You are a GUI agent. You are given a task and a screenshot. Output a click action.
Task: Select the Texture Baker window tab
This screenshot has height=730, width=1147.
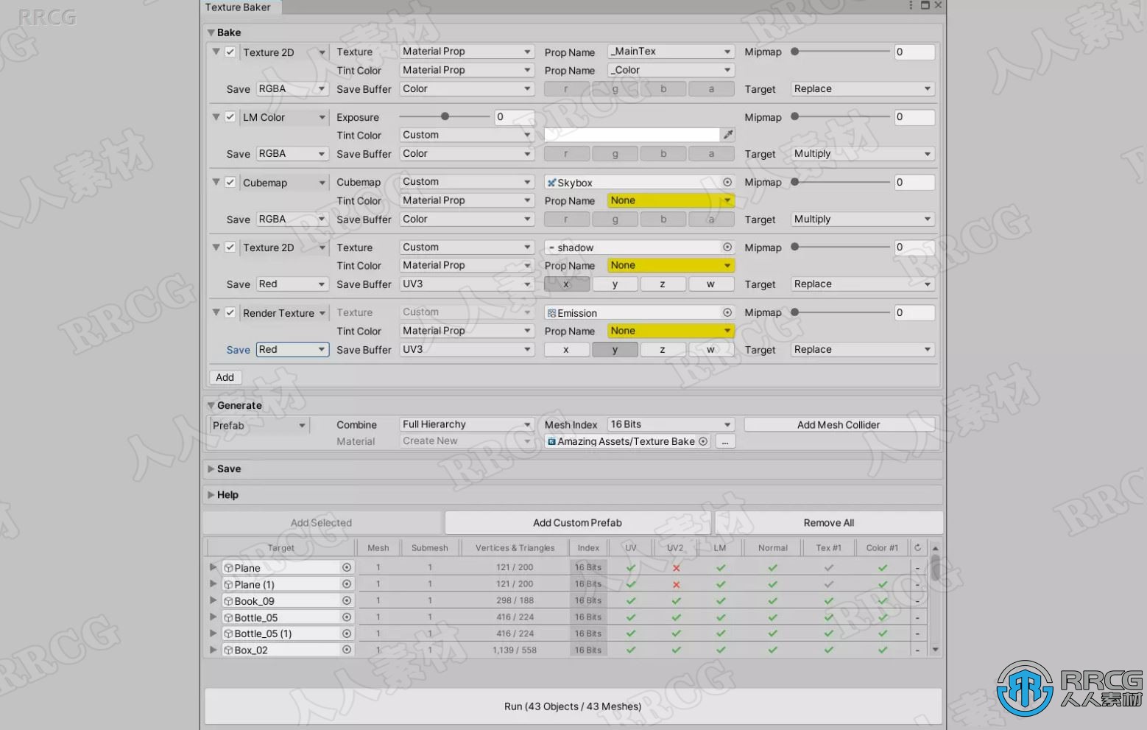click(x=241, y=7)
